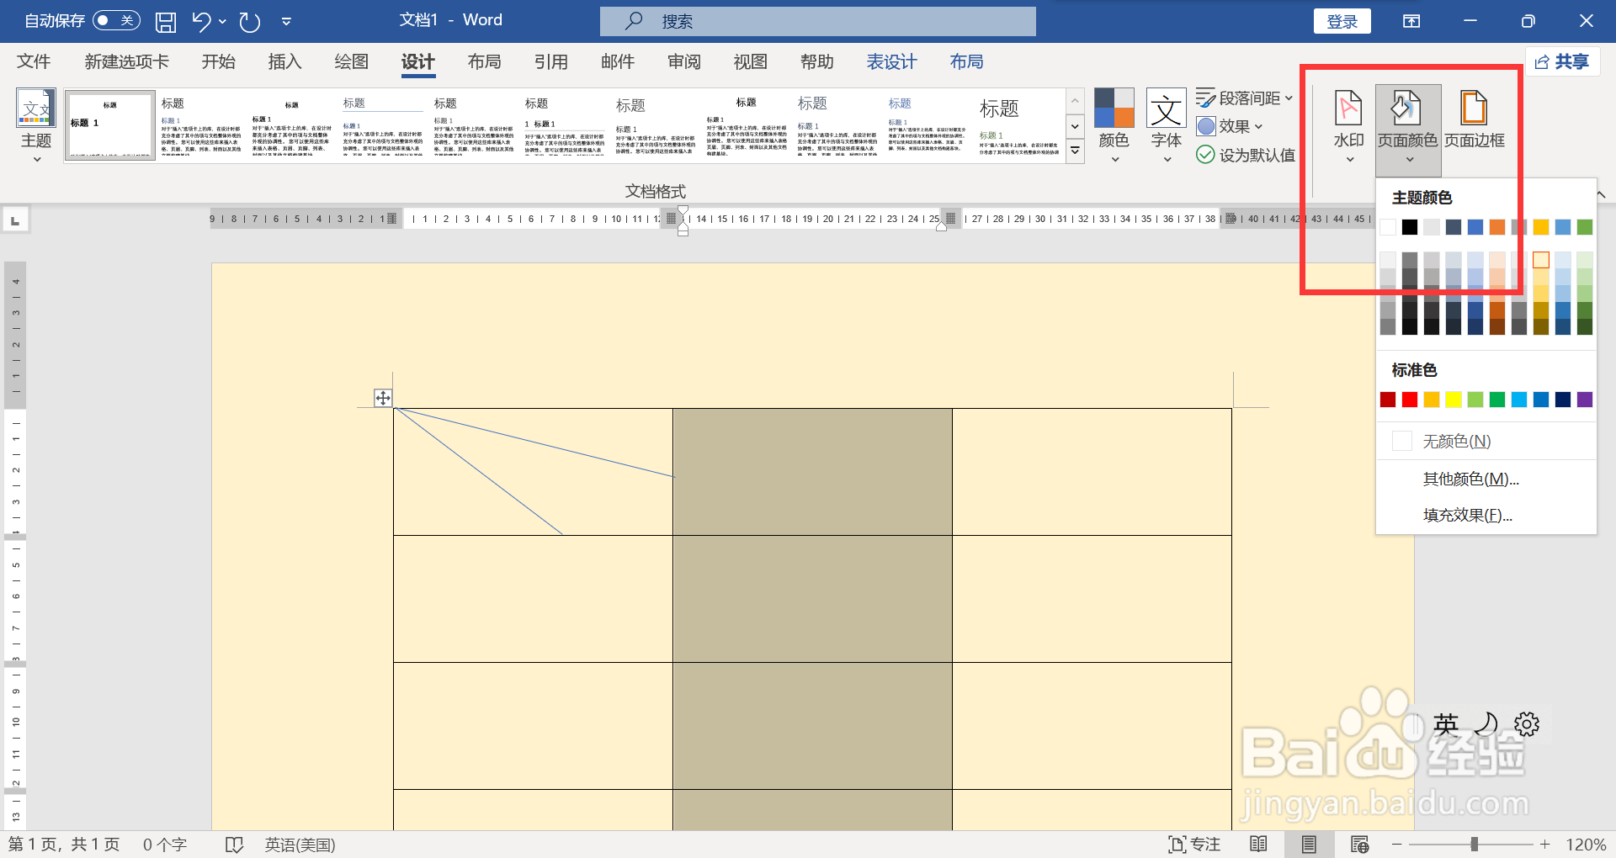Image resolution: width=1616 pixels, height=858 pixels.
Task: Click the IME moon icon
Action: click(x=1487, y=724)
